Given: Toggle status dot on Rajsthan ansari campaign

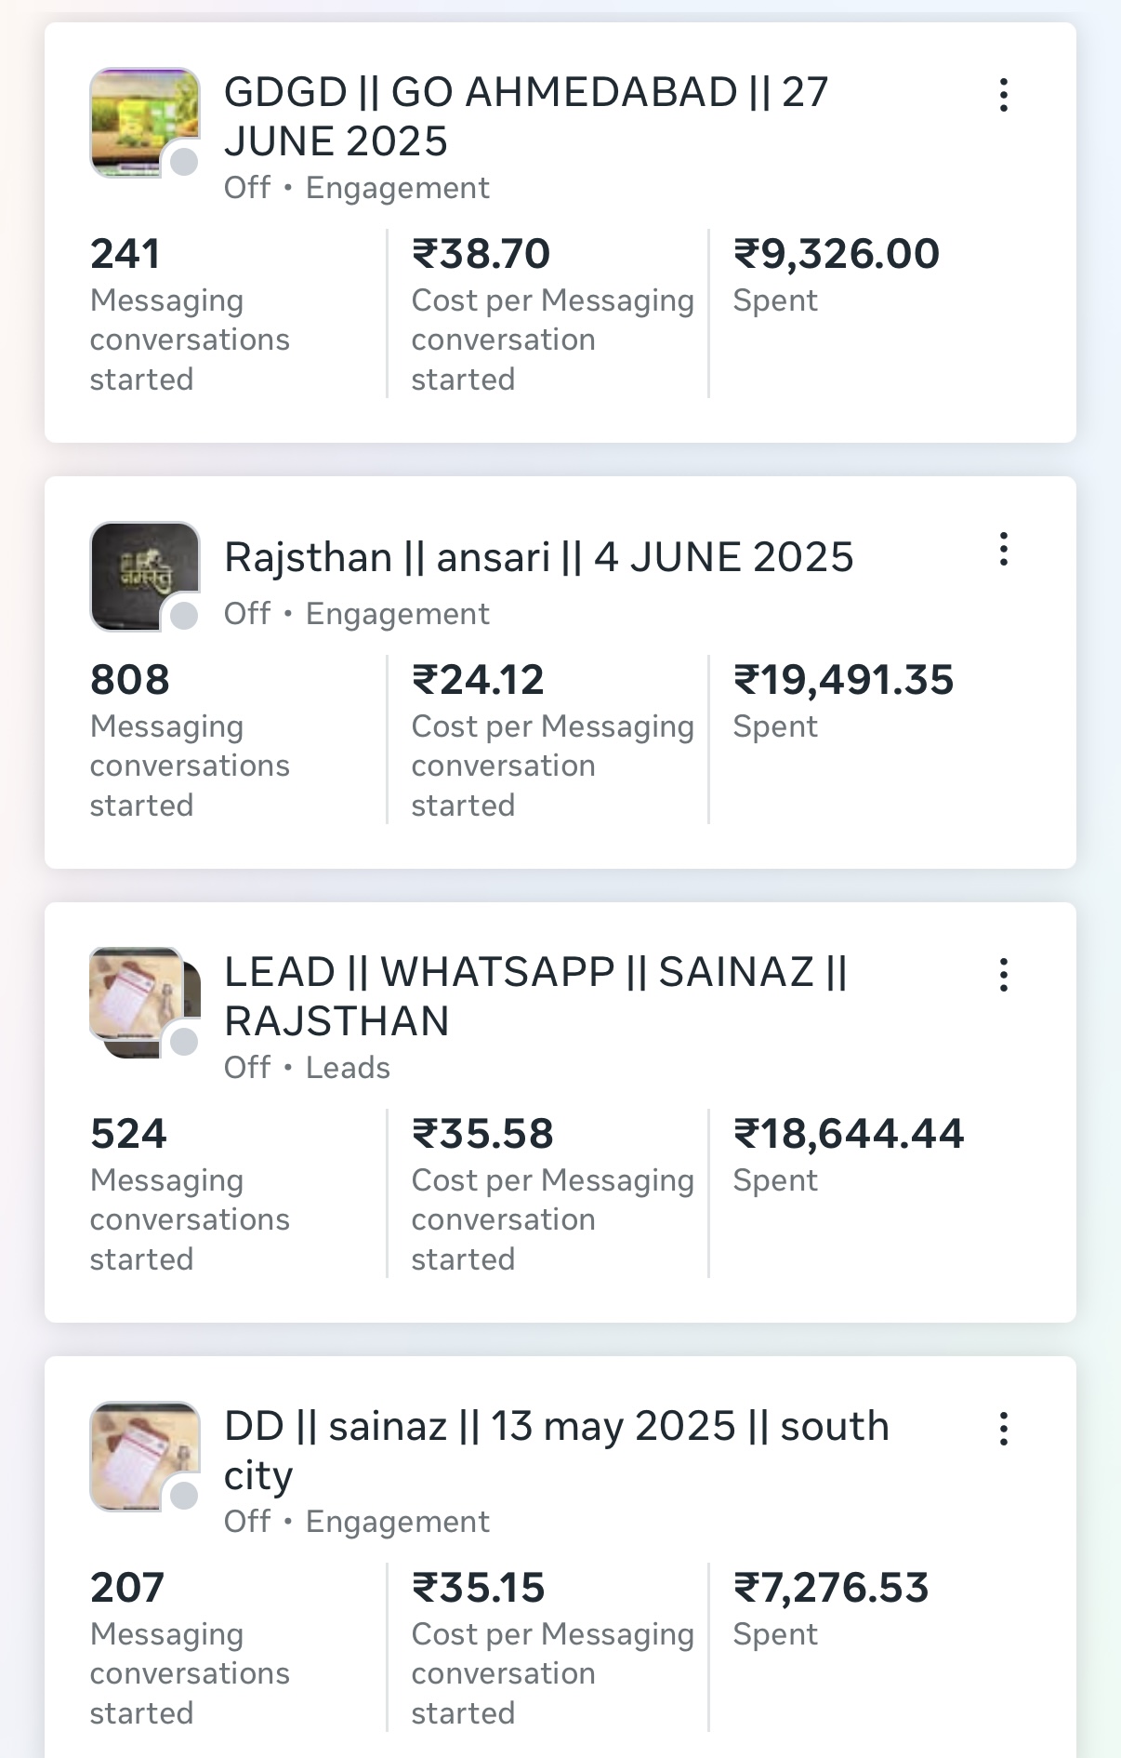Looking at the screenshot, I should click(x=184, y=615).
